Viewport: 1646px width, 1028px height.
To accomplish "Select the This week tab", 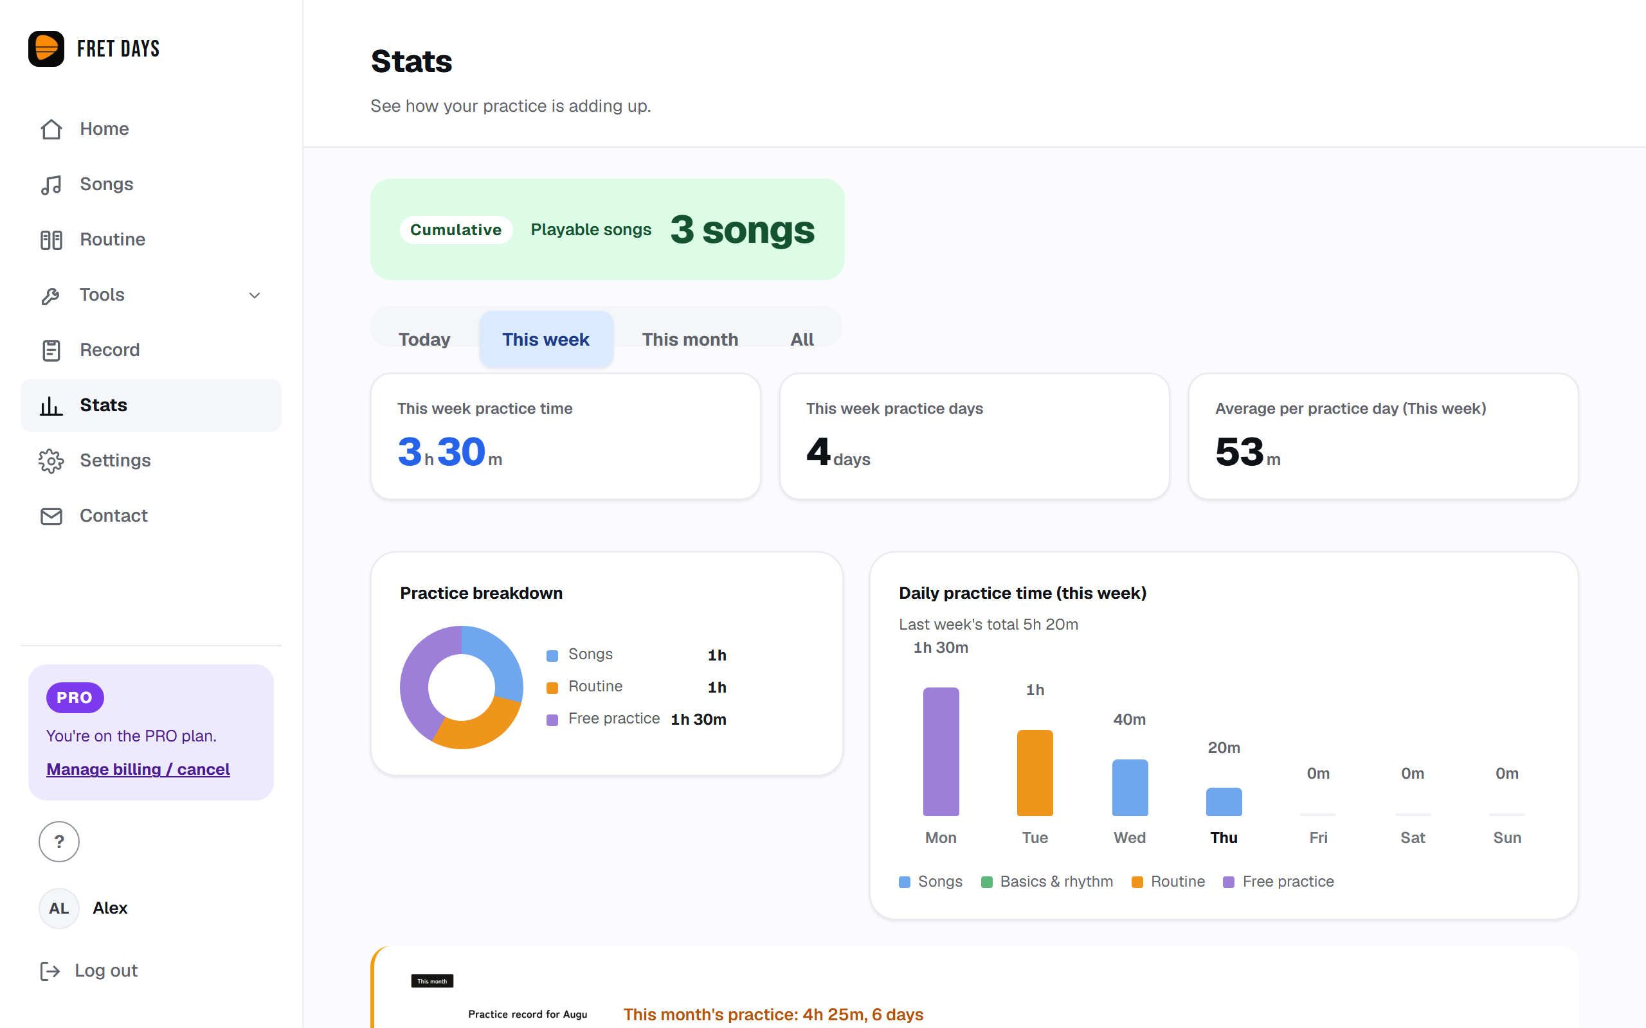I will click(x=546, y=339).
